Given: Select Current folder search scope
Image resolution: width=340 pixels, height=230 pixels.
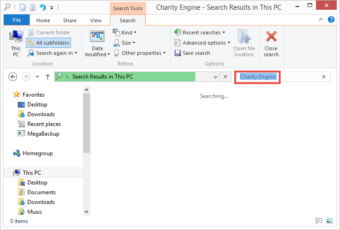Looking at the screenshot, I should coord(49,33).
